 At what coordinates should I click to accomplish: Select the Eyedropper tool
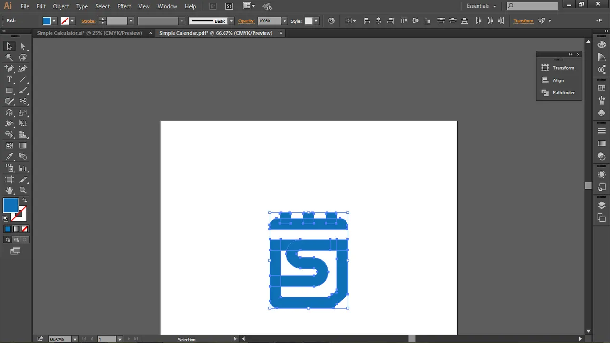click(9, 157)
